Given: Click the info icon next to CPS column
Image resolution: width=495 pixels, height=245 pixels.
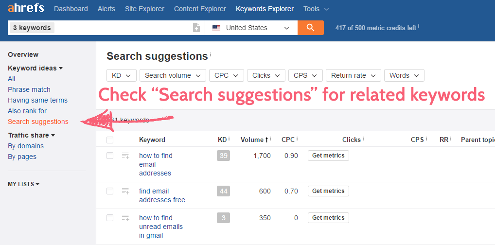Looking at the screenshot, I should point(426,139).
